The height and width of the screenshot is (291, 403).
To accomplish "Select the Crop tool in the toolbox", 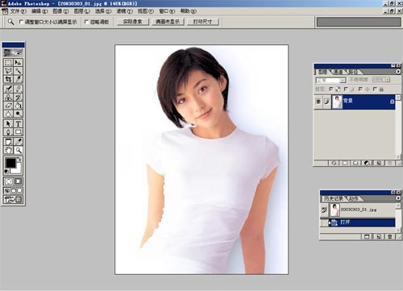I will pyautogui.click(x=8, y=79).
